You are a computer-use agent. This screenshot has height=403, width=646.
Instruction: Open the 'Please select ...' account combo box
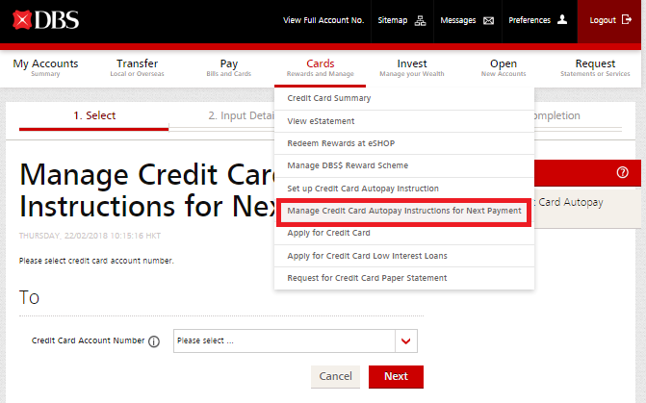coord(284,341)
